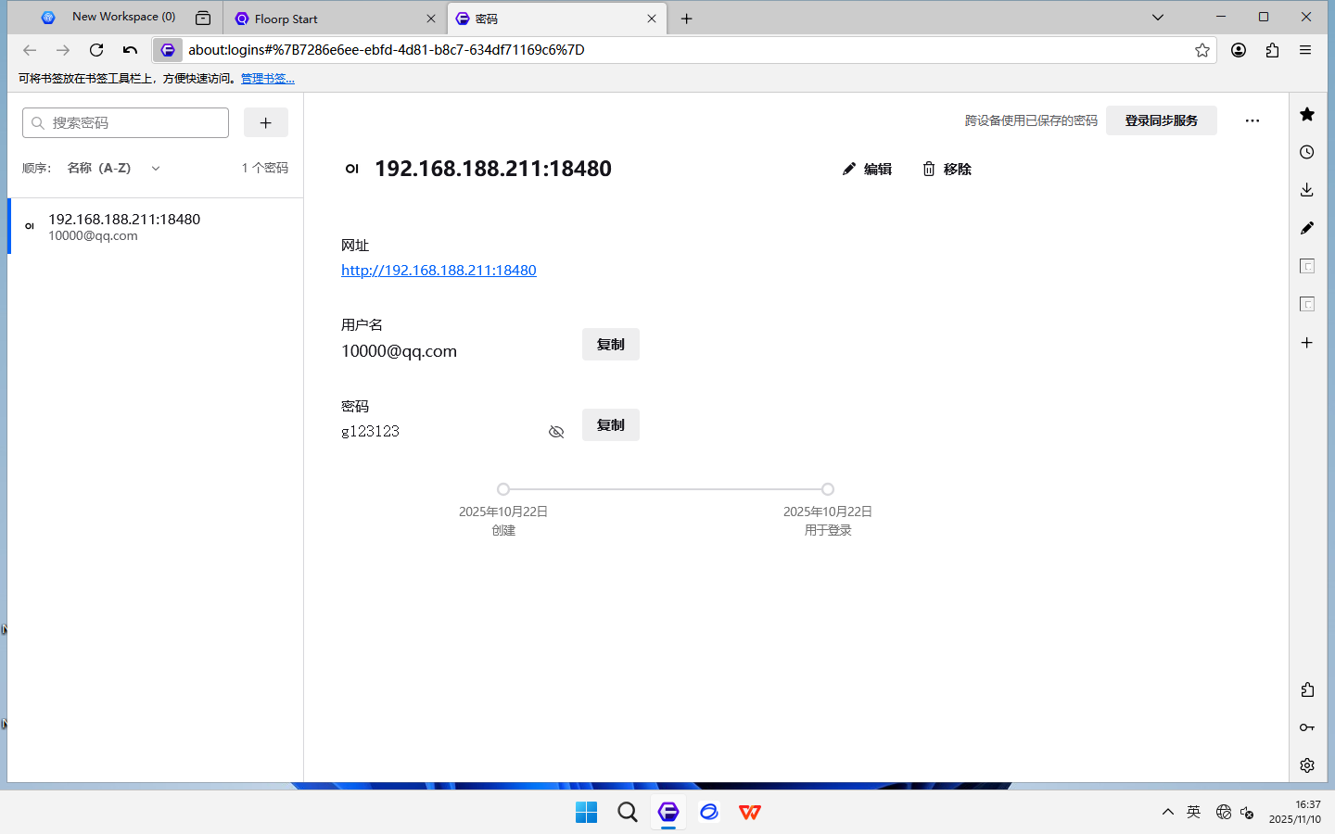The width and height of the screenshot is (1335, 834).
Task: Open Windows Start menu on taskbar
Action: click(x=587, y=812)
